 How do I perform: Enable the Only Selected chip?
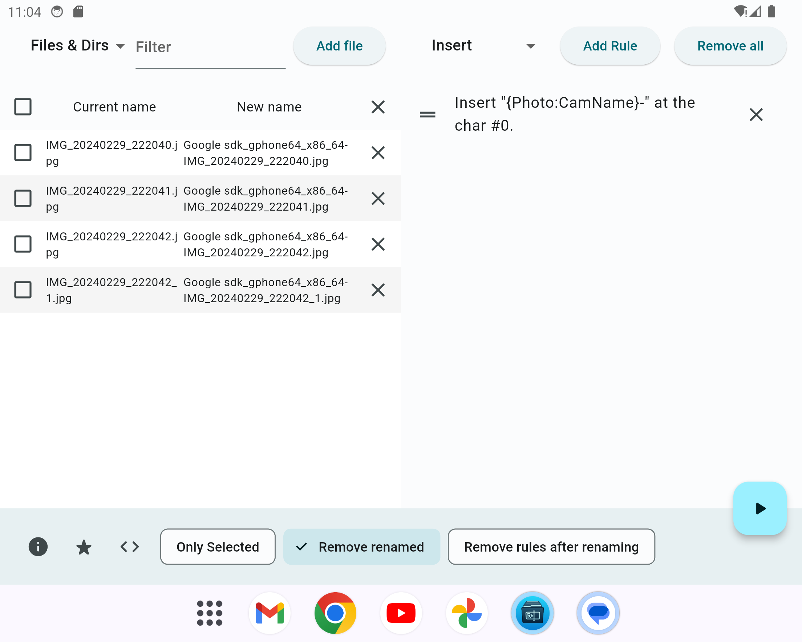pyautogui.click(x=218, y=546)
